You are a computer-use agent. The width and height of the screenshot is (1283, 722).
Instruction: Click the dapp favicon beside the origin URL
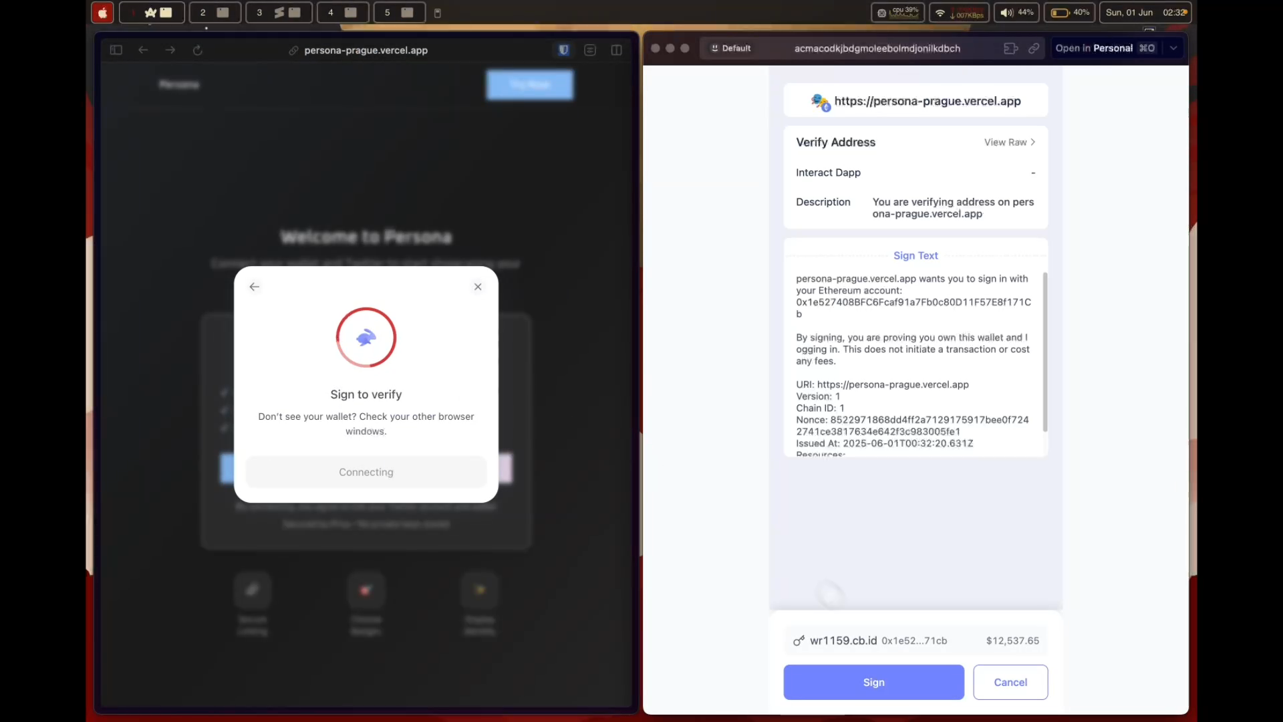[821, 102]
